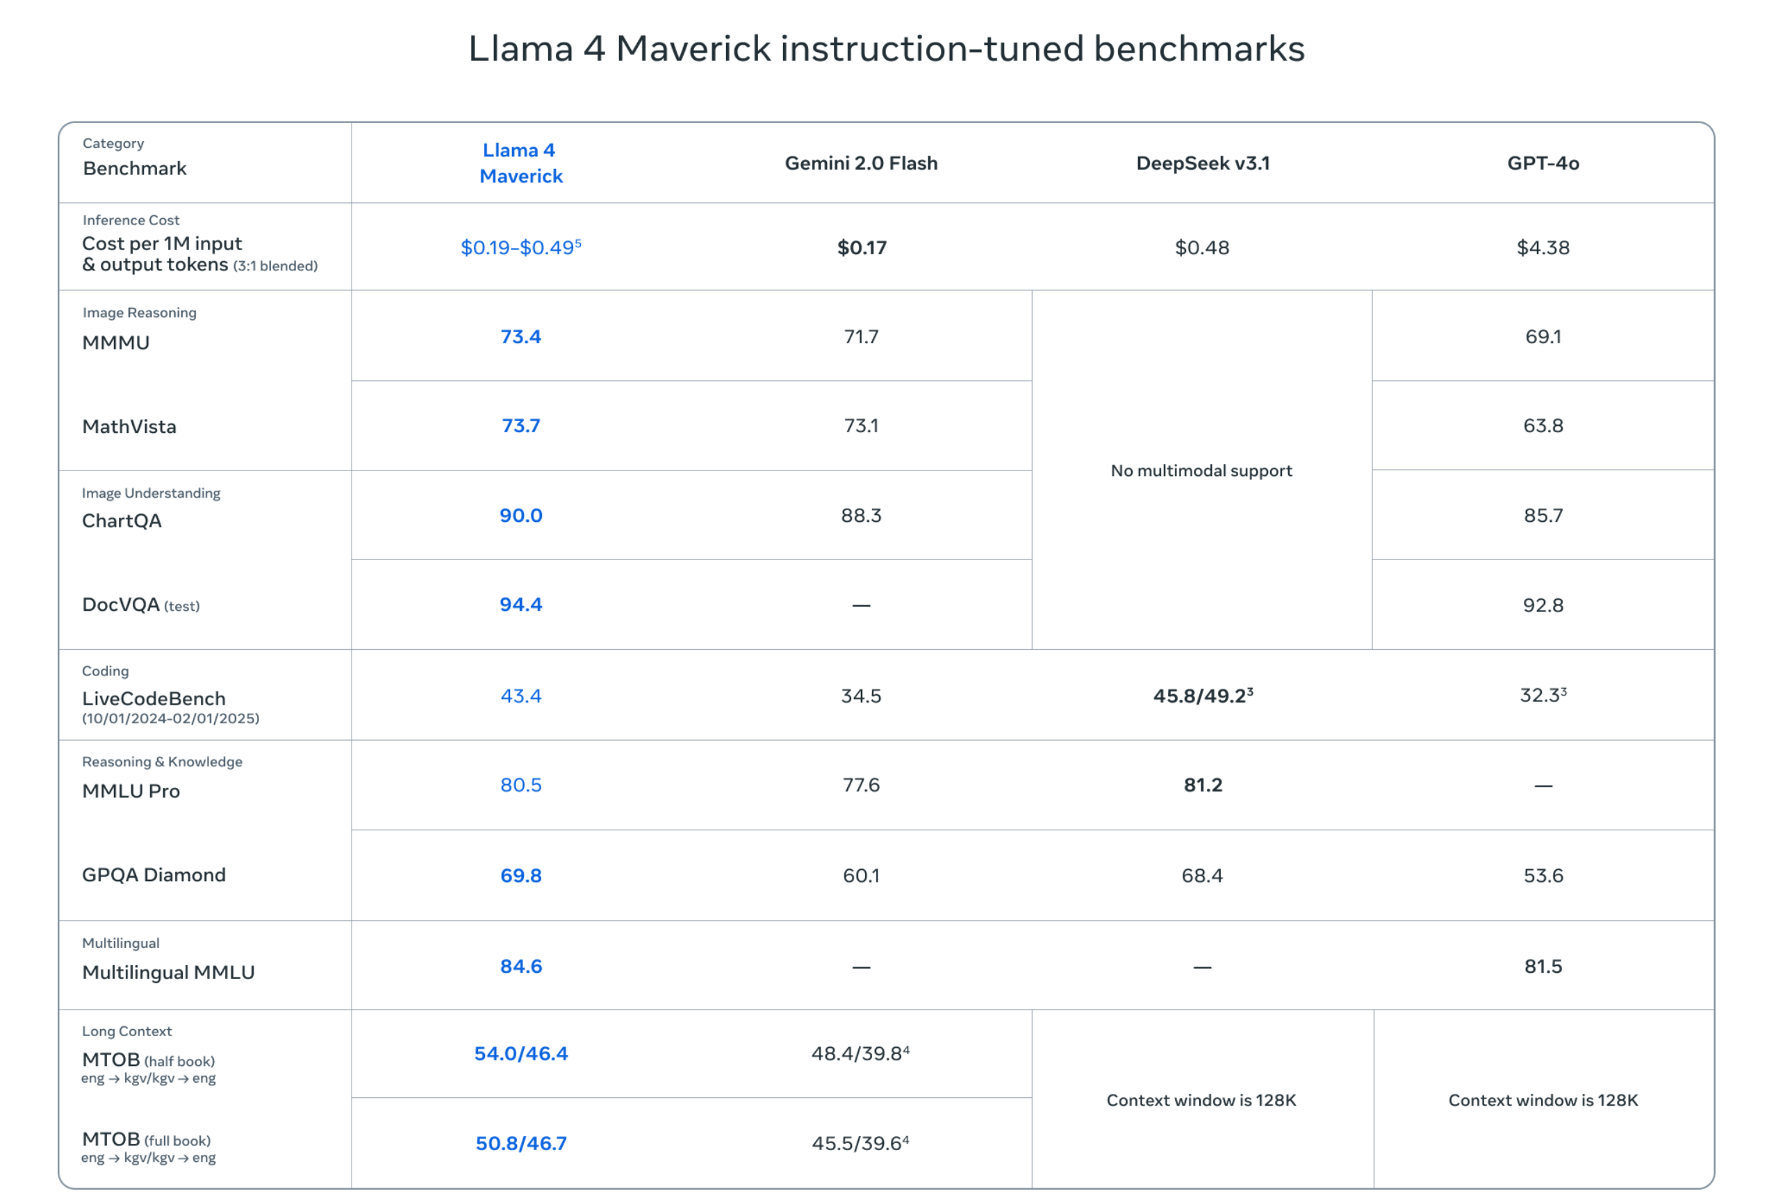
Task: Click the 'Gemini 2.0 Flash' column header
Action: (861, 163)
